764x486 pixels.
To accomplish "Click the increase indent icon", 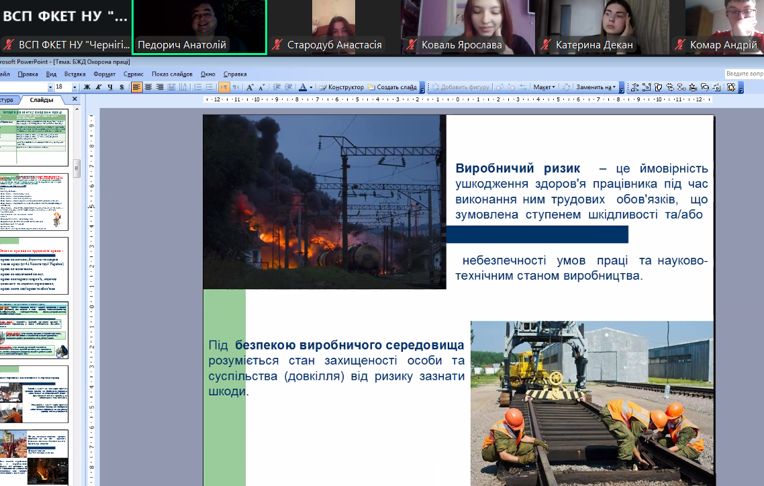I will click(x=289, y=87).
